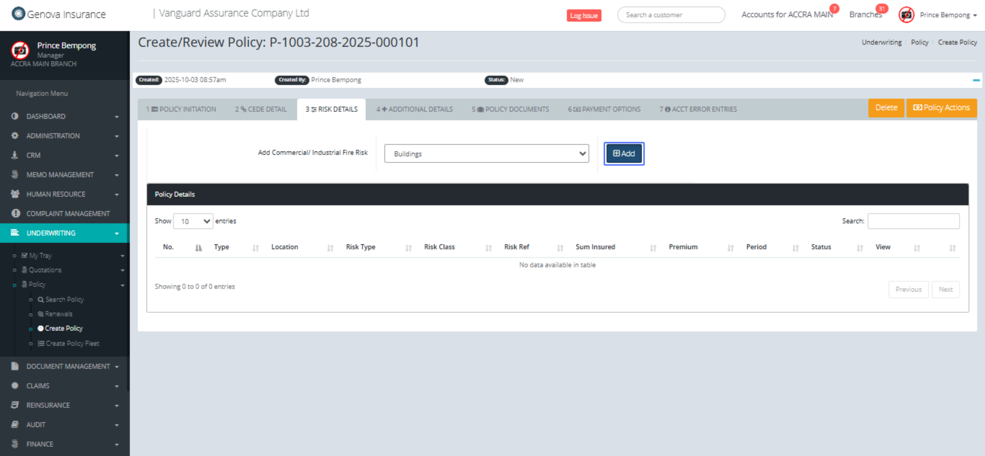The width and height of the screenshot is (985, 456).
Task: Click the Complaint Management alert icon
Action: point(16,213)
